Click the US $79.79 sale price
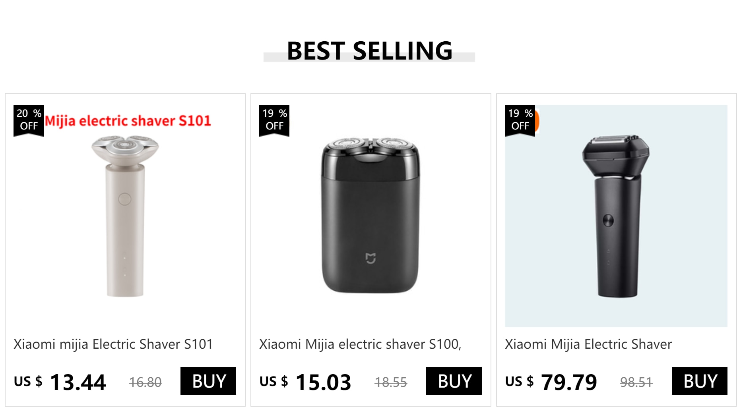This screenshot has width=741, height=417. [551, 382]
